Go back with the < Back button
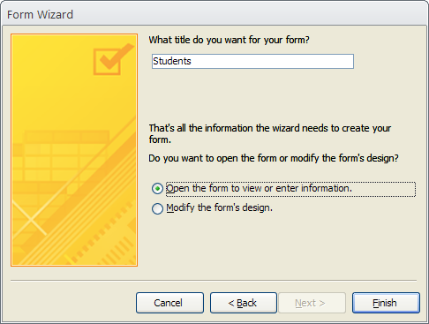The width and height of the screenshot is (429, 324). pos(244,303)
